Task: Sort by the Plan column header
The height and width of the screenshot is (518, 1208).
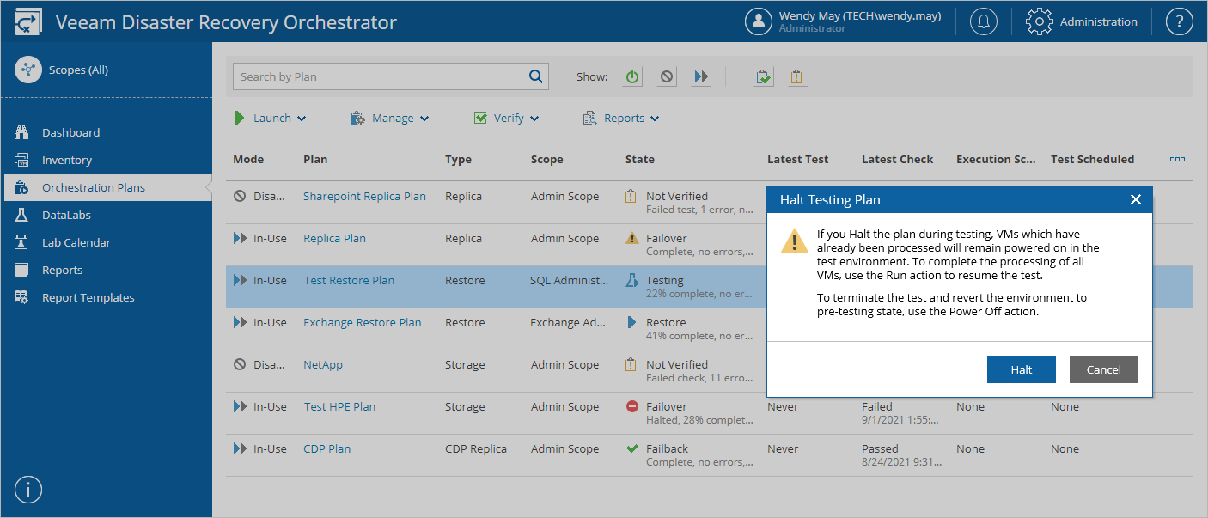Action: click(x=315, y=159)
